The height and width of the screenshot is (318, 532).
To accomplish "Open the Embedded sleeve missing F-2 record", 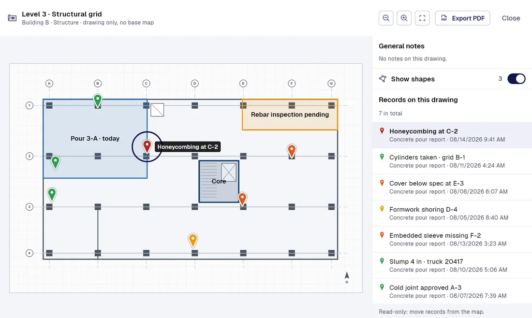I will 452,239.
